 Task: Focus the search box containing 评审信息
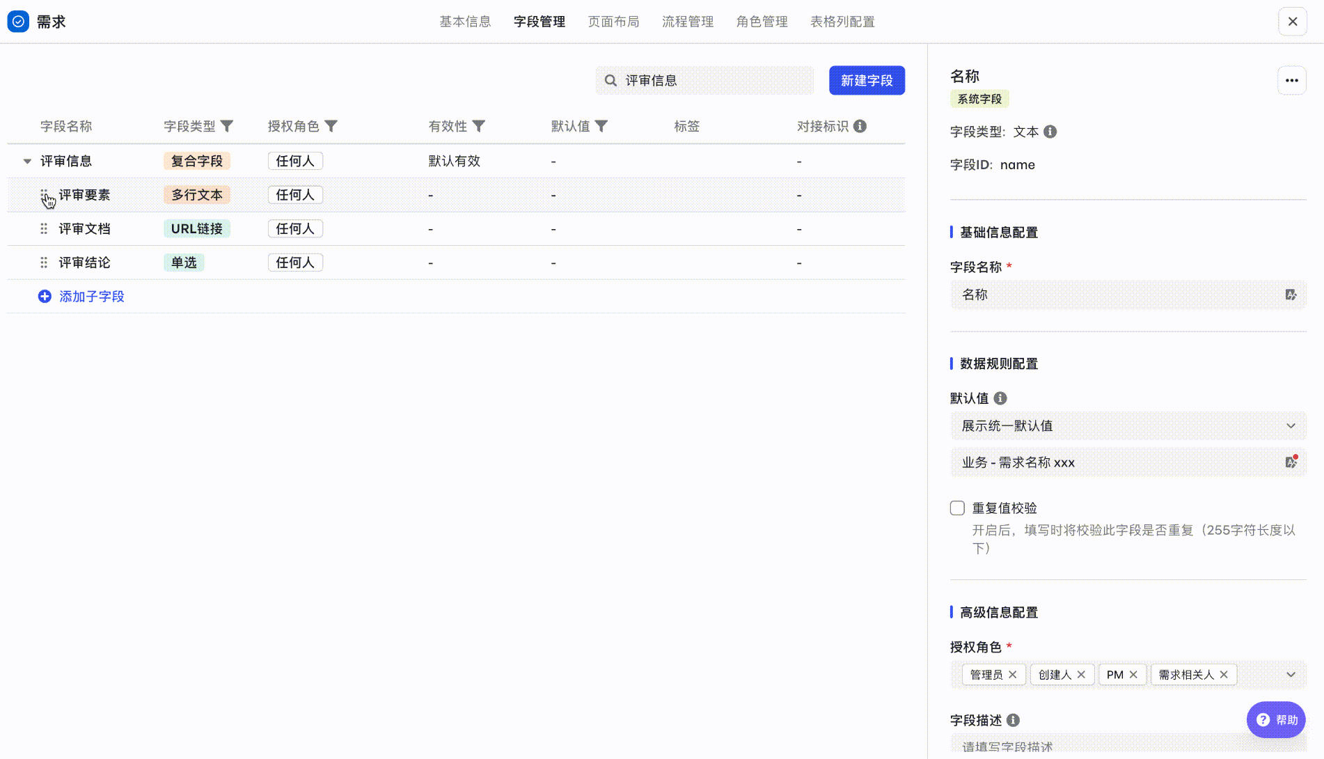point(704,81)
